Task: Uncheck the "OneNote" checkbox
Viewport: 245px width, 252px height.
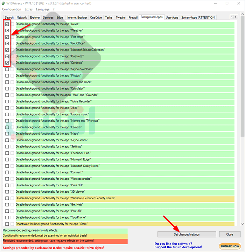Action: (7, 56)
